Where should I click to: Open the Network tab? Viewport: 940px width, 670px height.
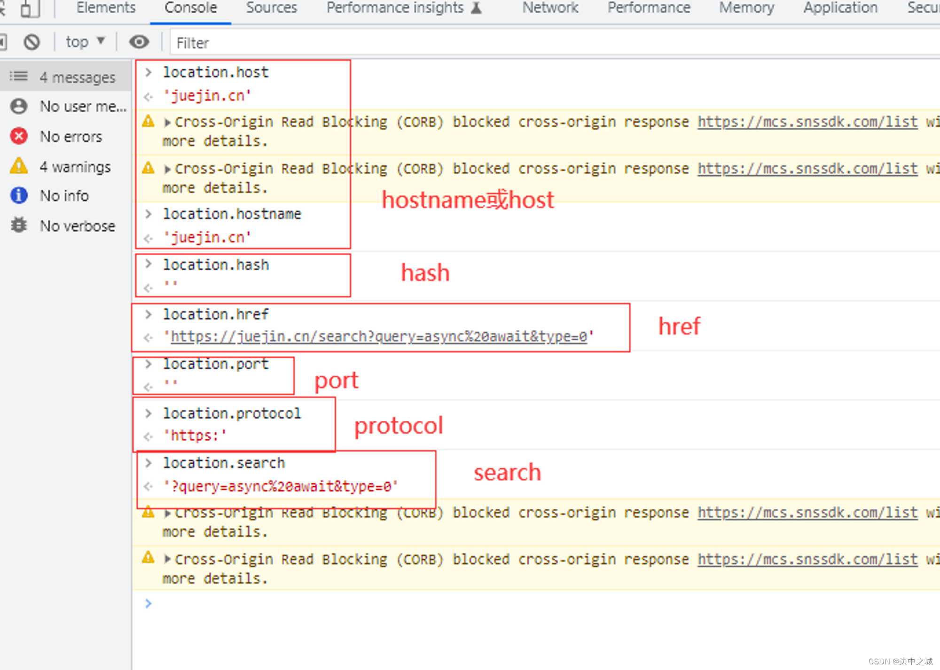pyautogui.click(x=550, y=8)
